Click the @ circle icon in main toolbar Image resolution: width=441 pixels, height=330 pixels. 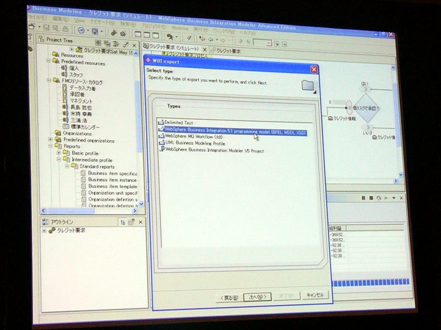point(81,30)
